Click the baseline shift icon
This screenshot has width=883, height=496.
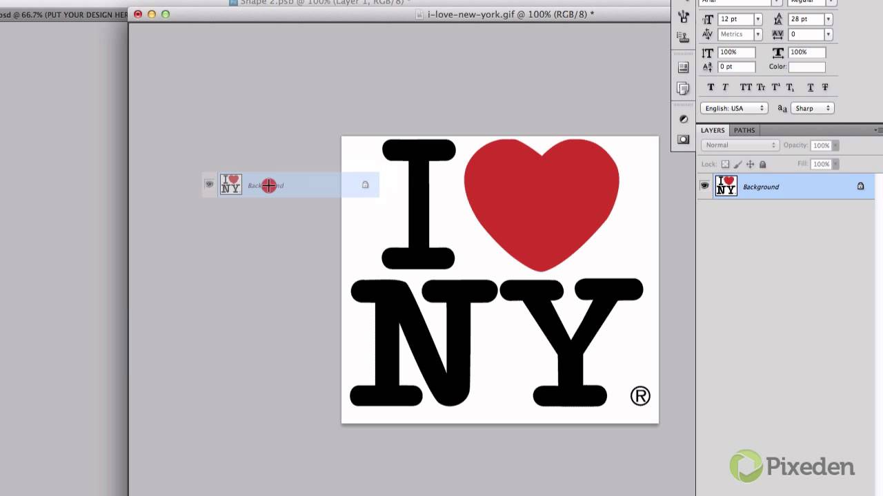[708, 67]
